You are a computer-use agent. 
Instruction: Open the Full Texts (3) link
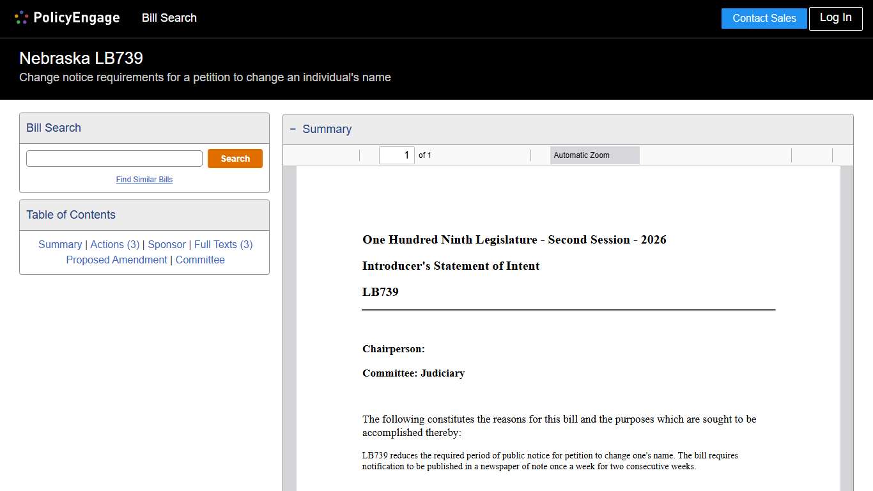[x=224, y=244]
